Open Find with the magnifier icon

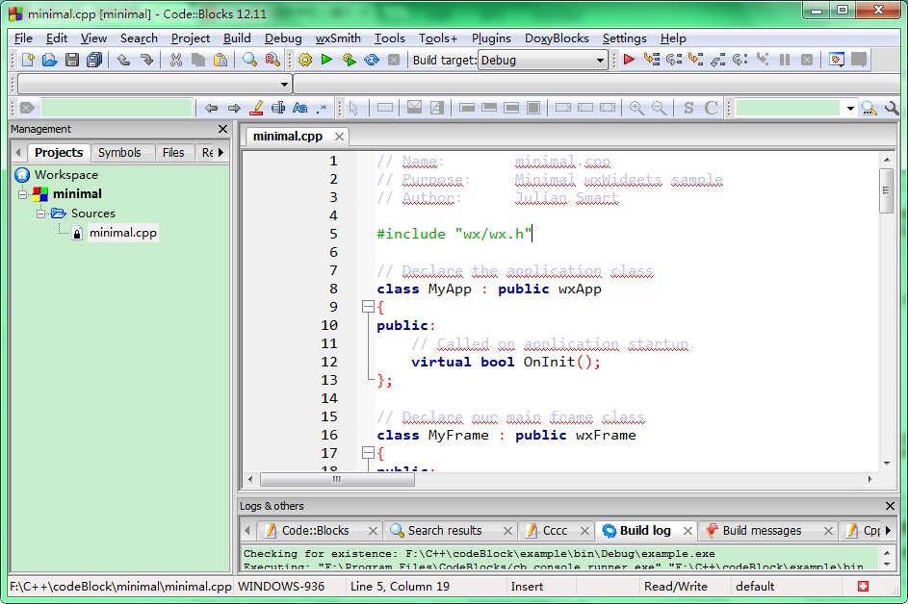[249, 60]
